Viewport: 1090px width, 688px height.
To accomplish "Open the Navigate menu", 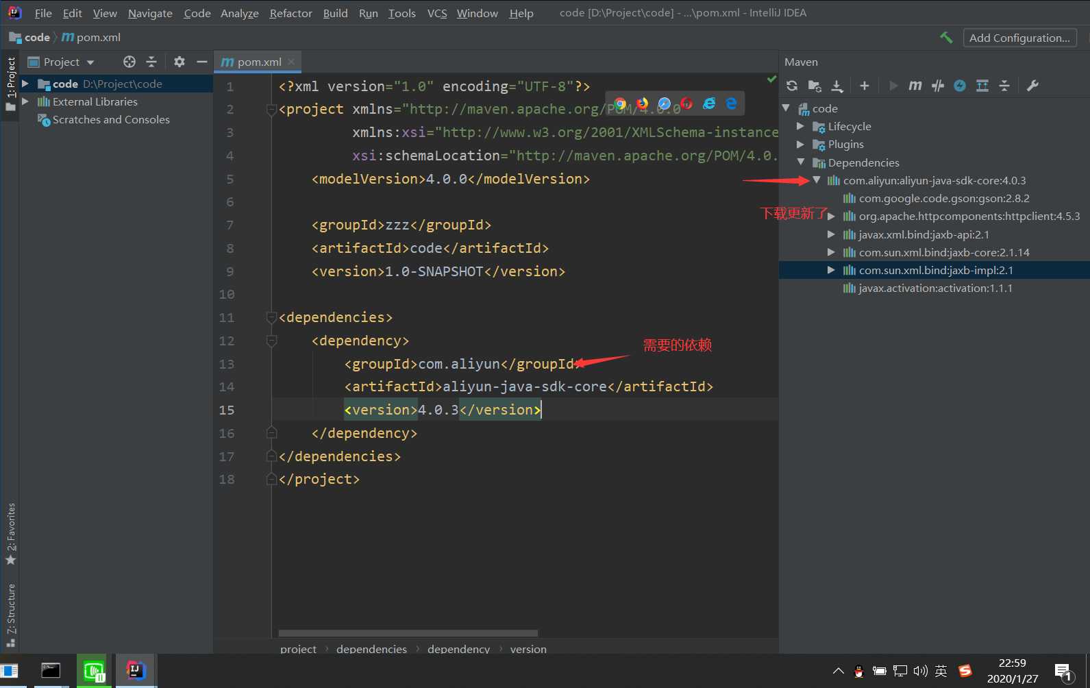I will (150, 13).
